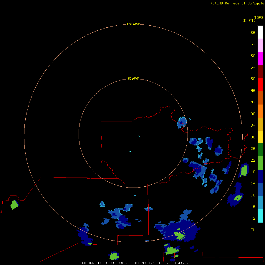Click the NEXLAB-College of DuPage credit text

(x=235, y=3)
